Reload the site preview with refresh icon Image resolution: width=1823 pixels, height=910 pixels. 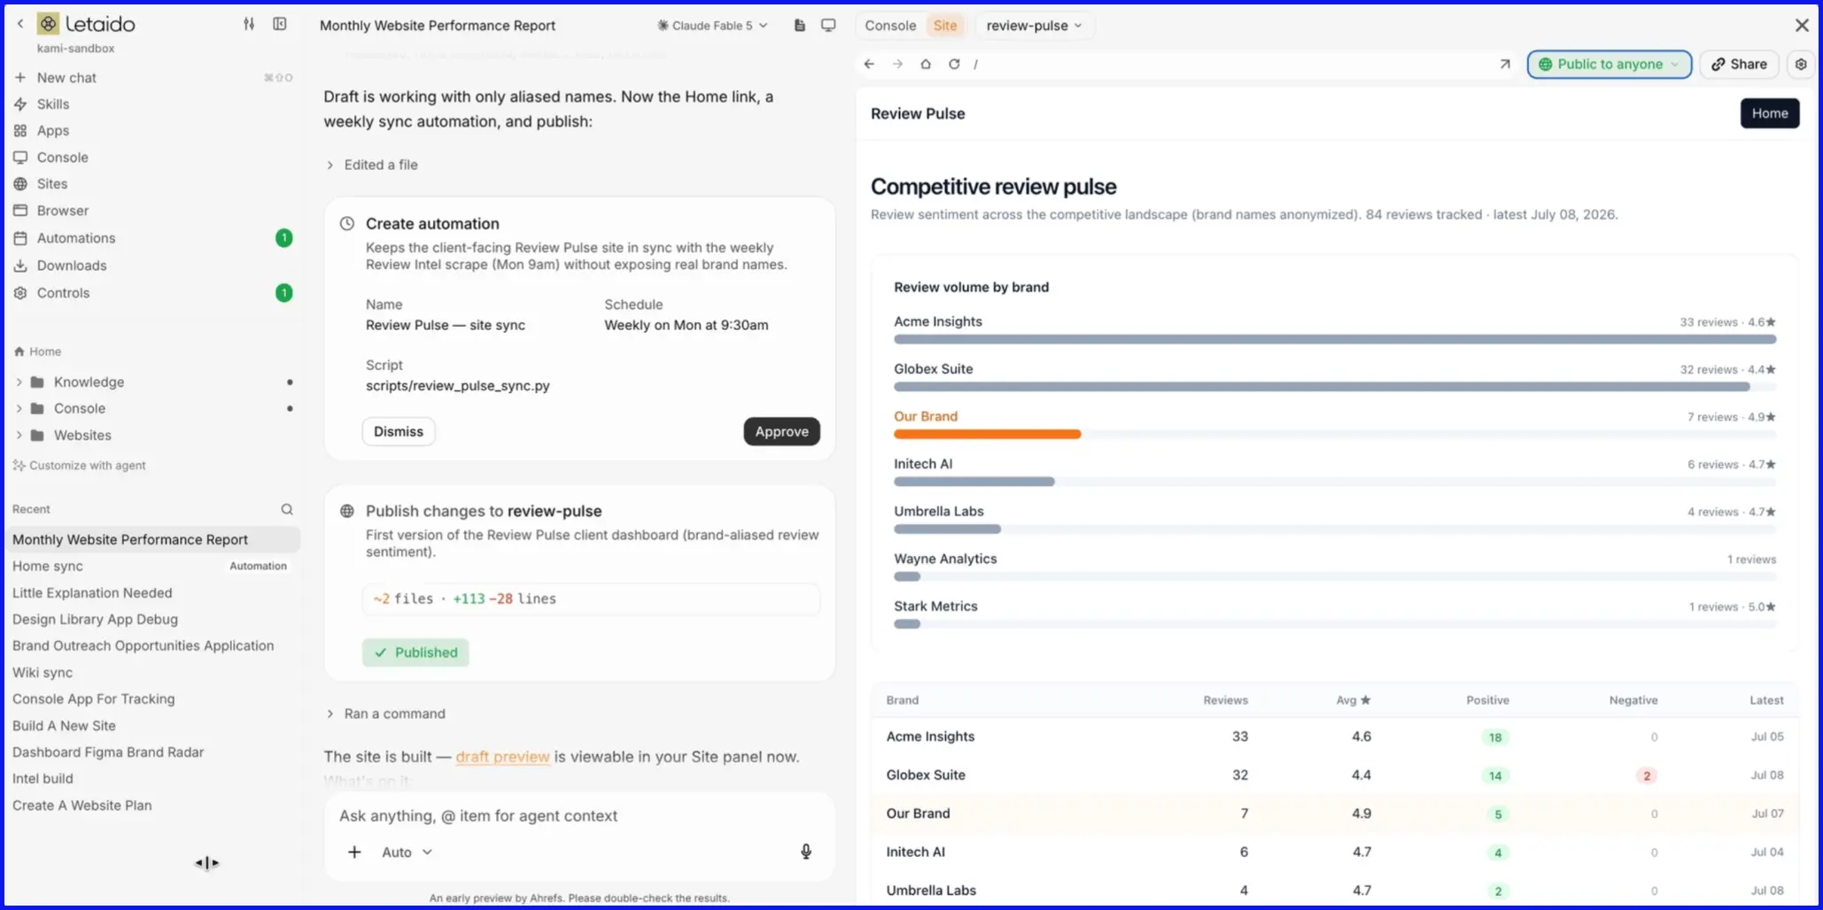[954, 64]
